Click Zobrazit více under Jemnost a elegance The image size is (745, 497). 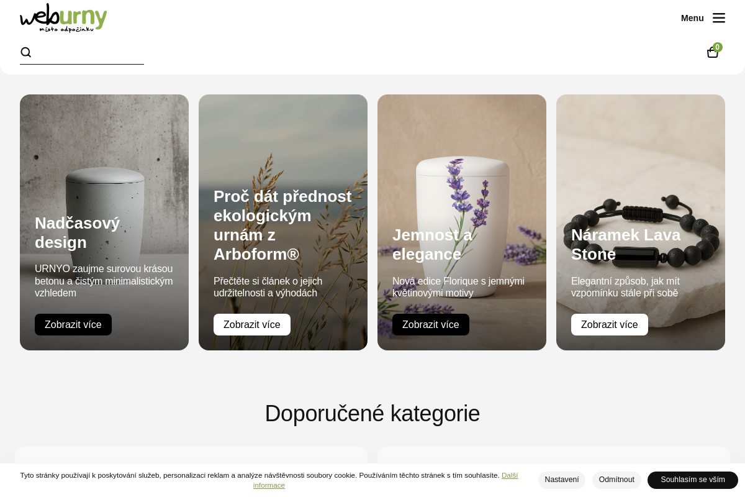431,324
